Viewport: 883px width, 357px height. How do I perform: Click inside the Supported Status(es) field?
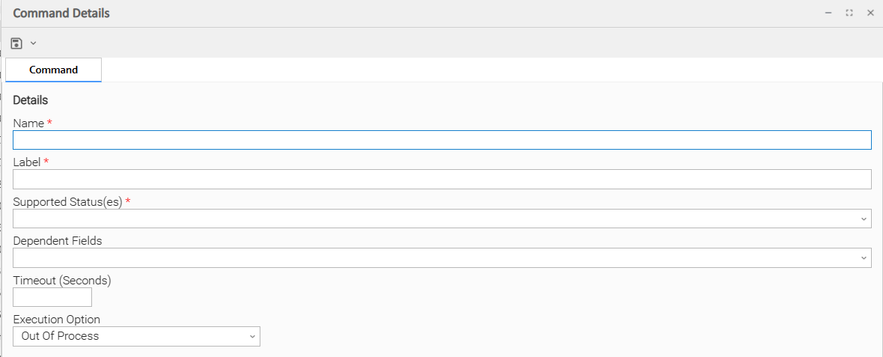(434, 219)
